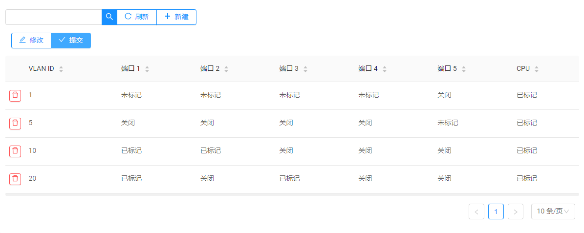The height and width of the screenshot is (233, 584).
Task: Click the 提交 submit button
Action: pyautogui.click(x=71, y=40)
